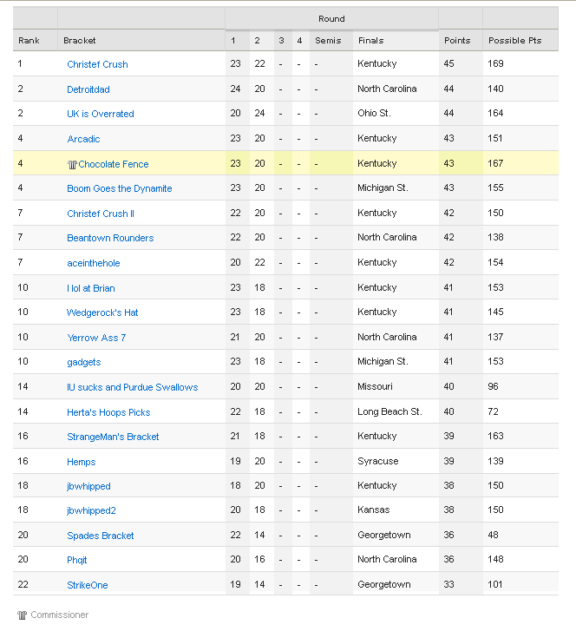This screenshot has height=638, width=576.
Task: Open Herta's Hoops Picks bracket
Action: [x=108, y=412]
